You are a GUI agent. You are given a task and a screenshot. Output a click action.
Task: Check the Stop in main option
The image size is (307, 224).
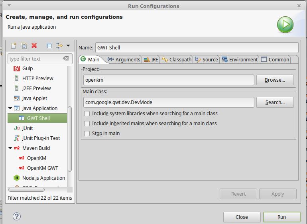[87, 134]
